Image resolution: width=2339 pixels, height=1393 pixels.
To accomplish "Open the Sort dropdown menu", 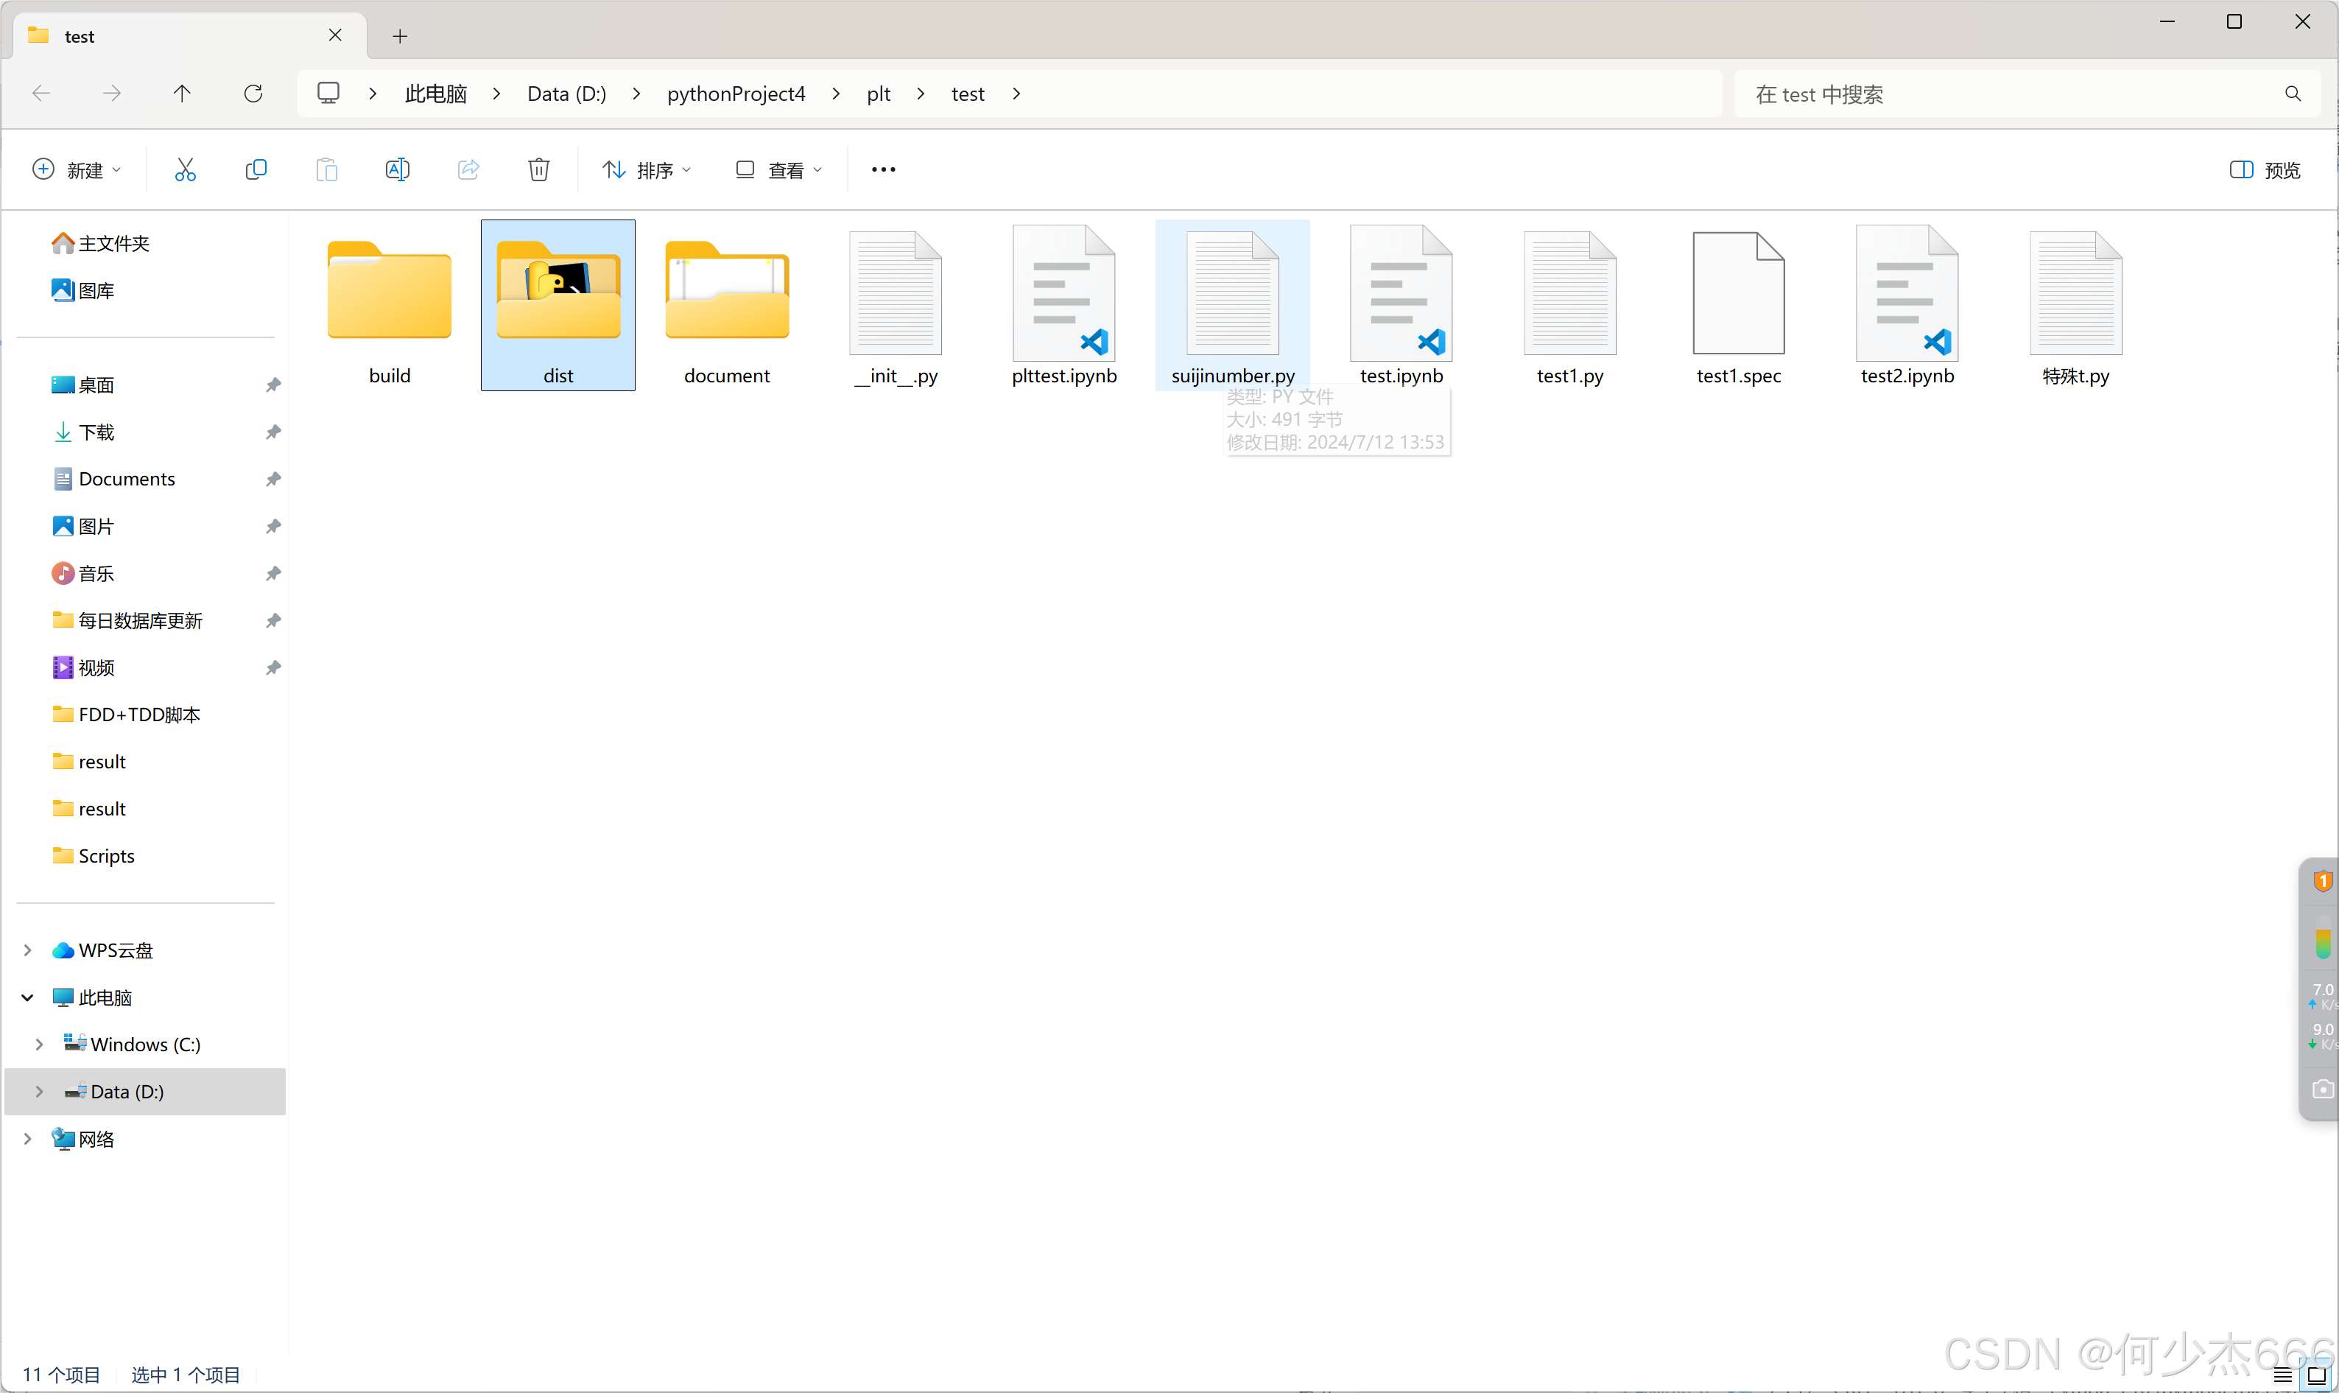I will coord(647,170).
